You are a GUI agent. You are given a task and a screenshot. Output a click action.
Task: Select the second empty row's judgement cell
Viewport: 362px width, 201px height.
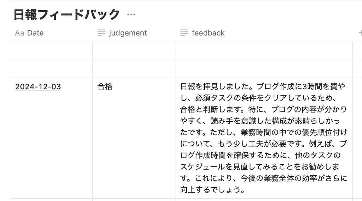tap(134, 69)
